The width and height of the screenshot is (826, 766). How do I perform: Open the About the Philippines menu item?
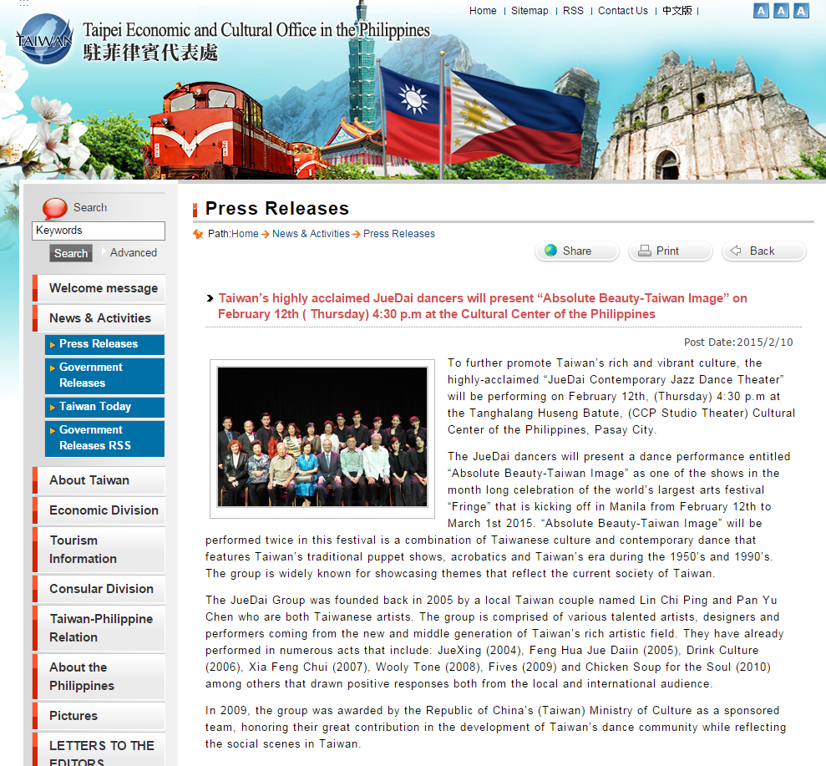(x=99, y=677)
